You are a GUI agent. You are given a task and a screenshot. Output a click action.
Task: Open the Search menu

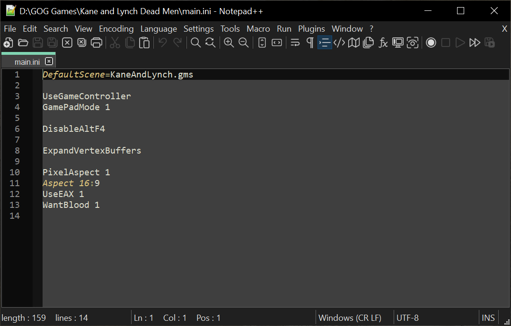(56, 29)
